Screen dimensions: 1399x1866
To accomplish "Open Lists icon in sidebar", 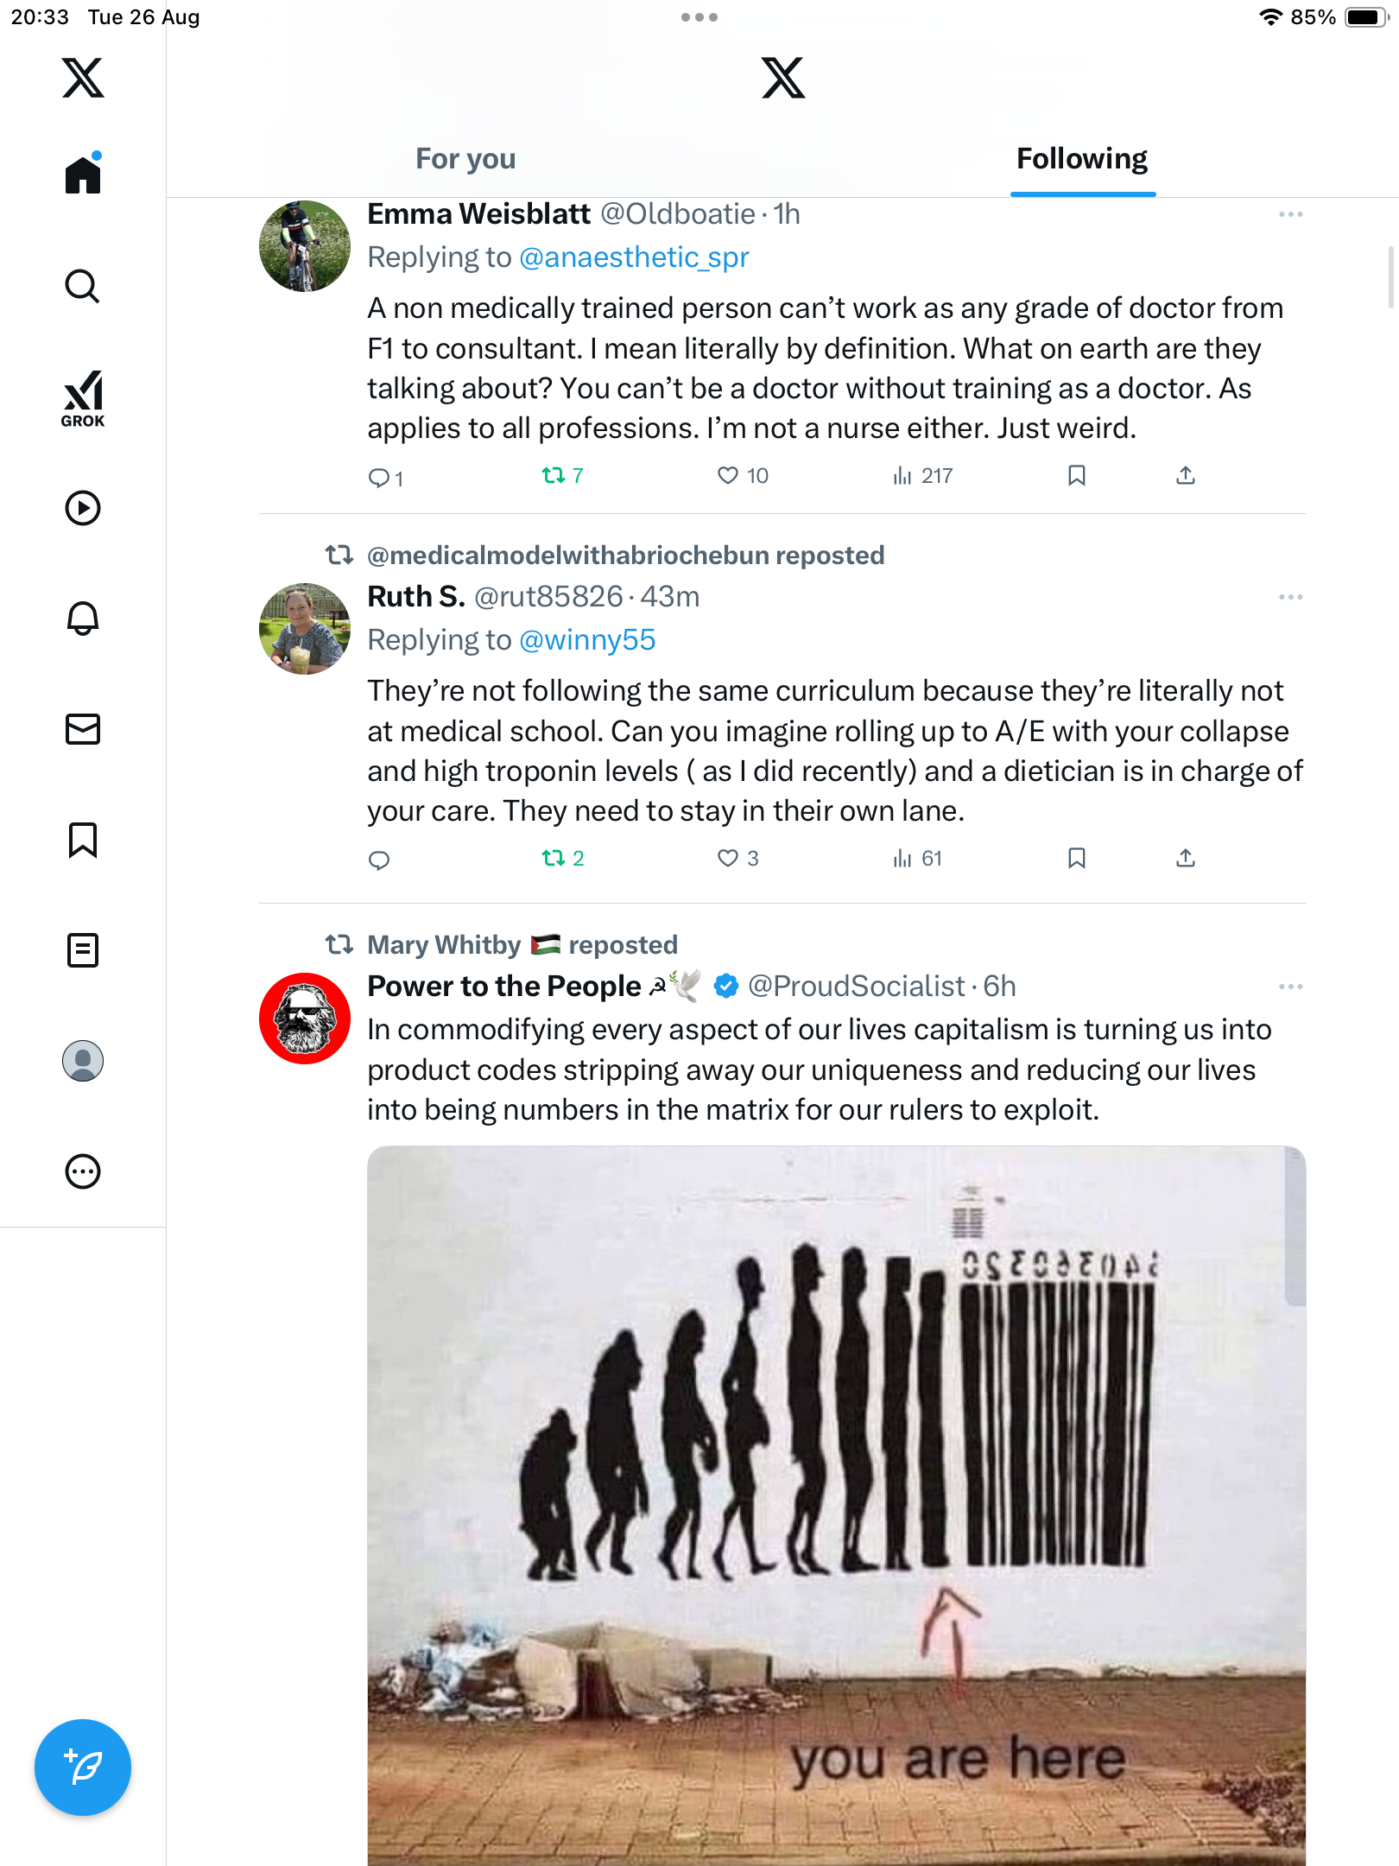I will tap(83, 950).
